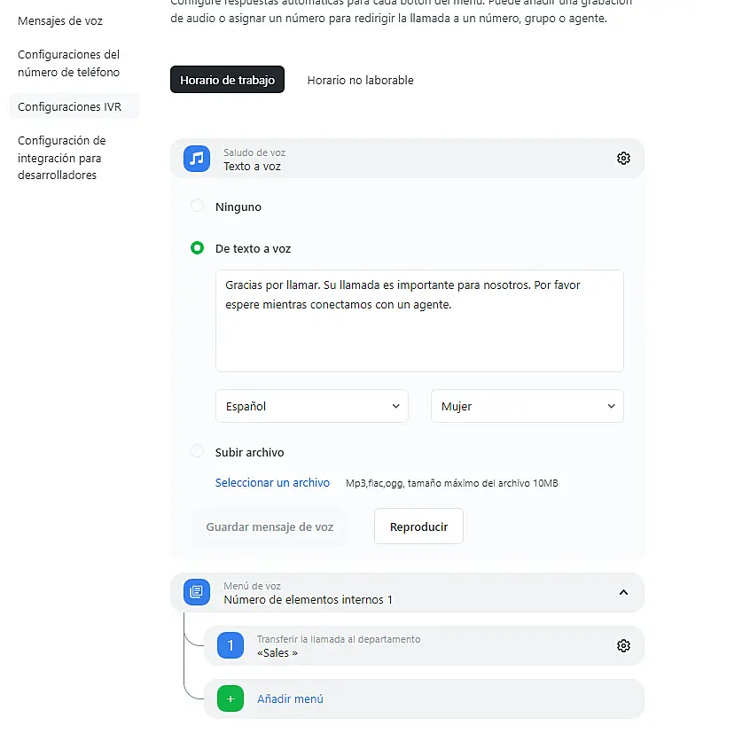The width and height of the screenshot is (750, 749).
Task: Click the Añadir menú link
Action: click(x=290, y=698)
